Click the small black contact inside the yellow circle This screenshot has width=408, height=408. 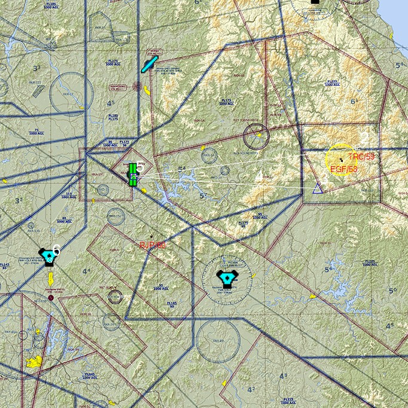341,159
